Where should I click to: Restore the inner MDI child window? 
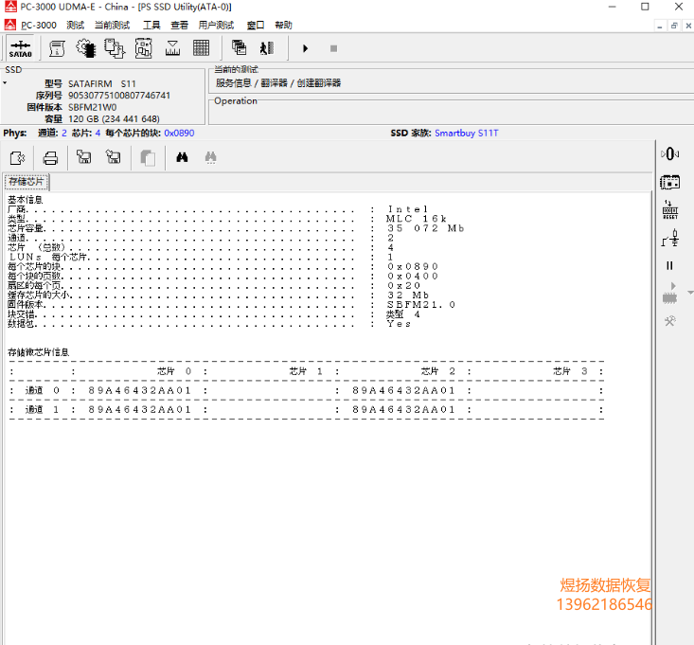(x=674, y=26)
